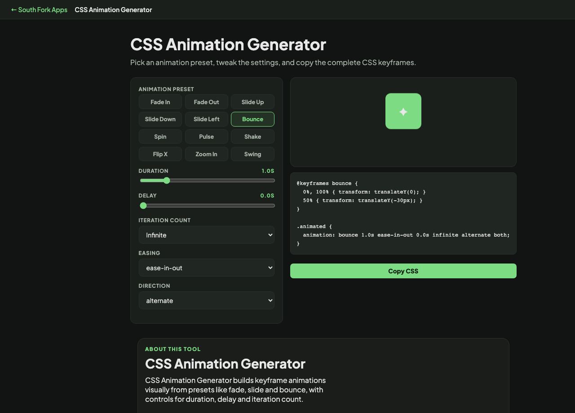The width and height of the screenshot is (575, 413).
Task: Select the Fade Out preset
Action: click(x=207, y=102)
